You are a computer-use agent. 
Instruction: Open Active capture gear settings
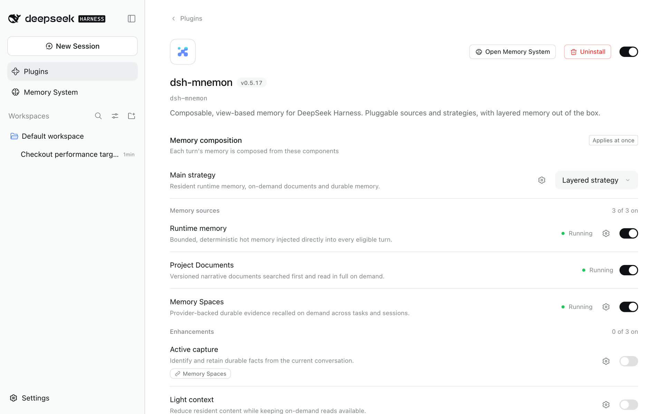[606, 361]
